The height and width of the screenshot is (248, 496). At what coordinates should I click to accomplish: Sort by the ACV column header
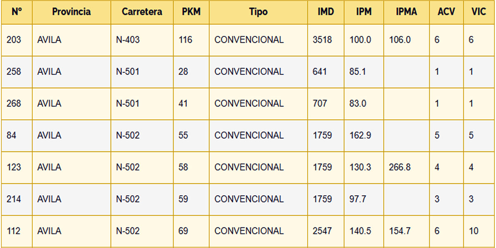click(446, 12)
